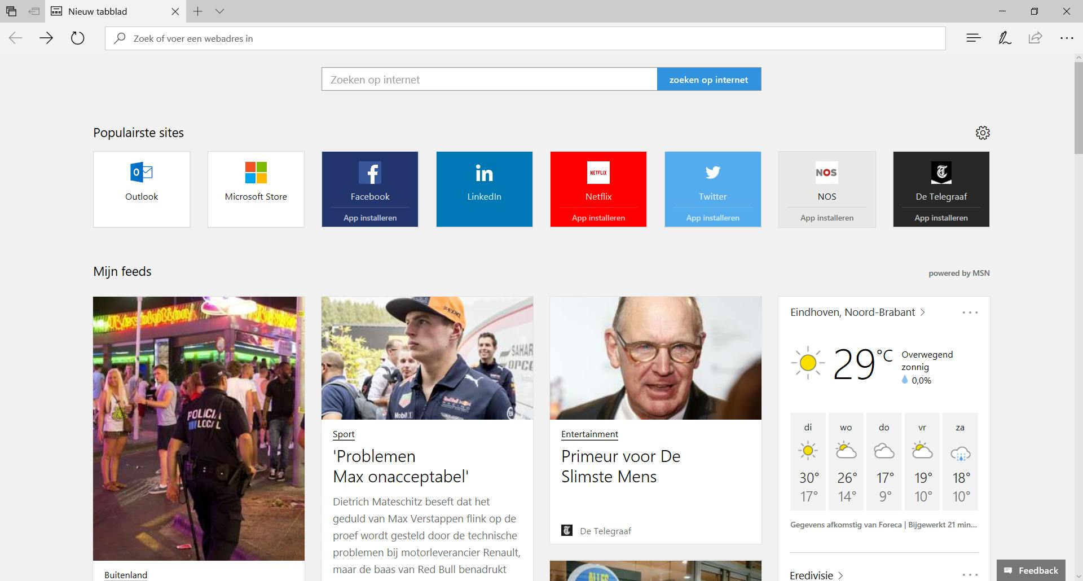
Task: Select the 'za' forecast day
Action: (960, 462)
